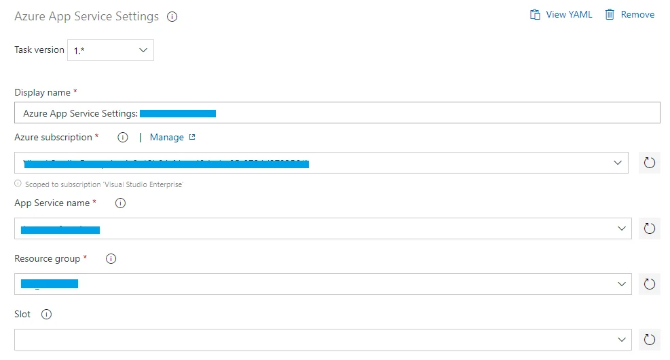The image size is (670, 360).
Task: Click the View YAML clipboard icon
Action: pyautogui.click(x=536, y=14)
